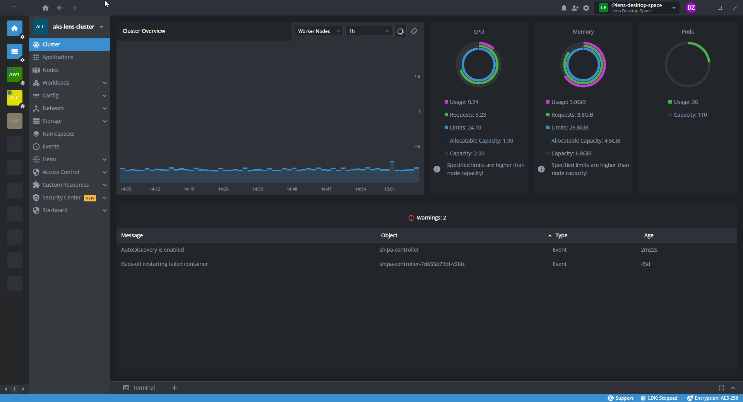Open the catalog list hotbar icon
Viewport: 743px width, 402px height.
(14, 51)
